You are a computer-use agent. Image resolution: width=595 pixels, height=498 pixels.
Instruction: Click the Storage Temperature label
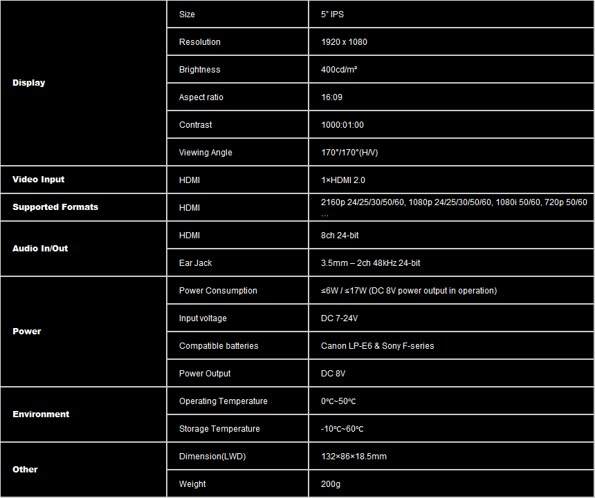click(x=219, y=429)
